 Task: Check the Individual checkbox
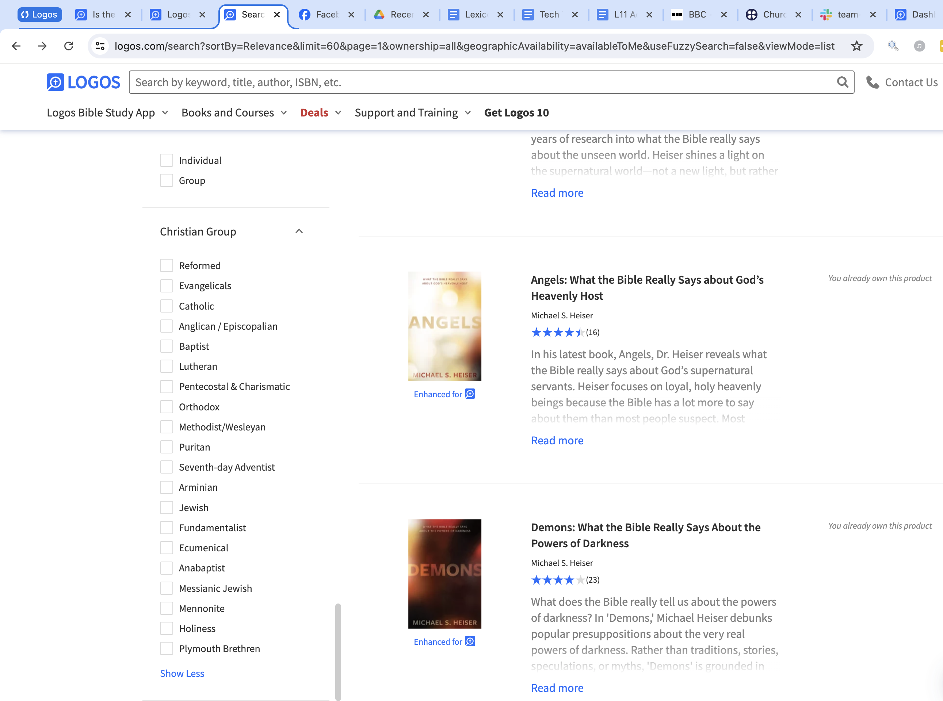point(167,160)
